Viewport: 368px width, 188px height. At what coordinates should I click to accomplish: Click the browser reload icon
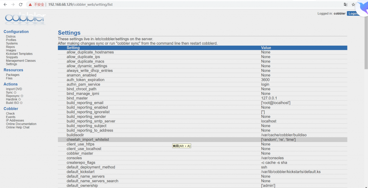coord(20,4)
